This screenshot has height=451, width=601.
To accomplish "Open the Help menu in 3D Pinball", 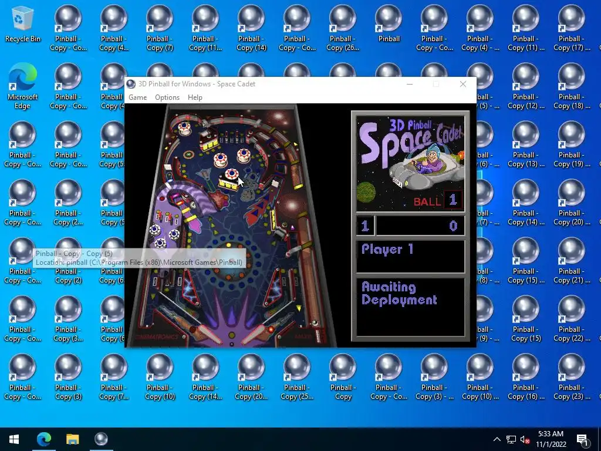I will pos(195,97).
